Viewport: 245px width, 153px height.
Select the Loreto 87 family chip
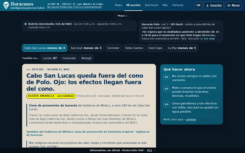coord(50,58)
